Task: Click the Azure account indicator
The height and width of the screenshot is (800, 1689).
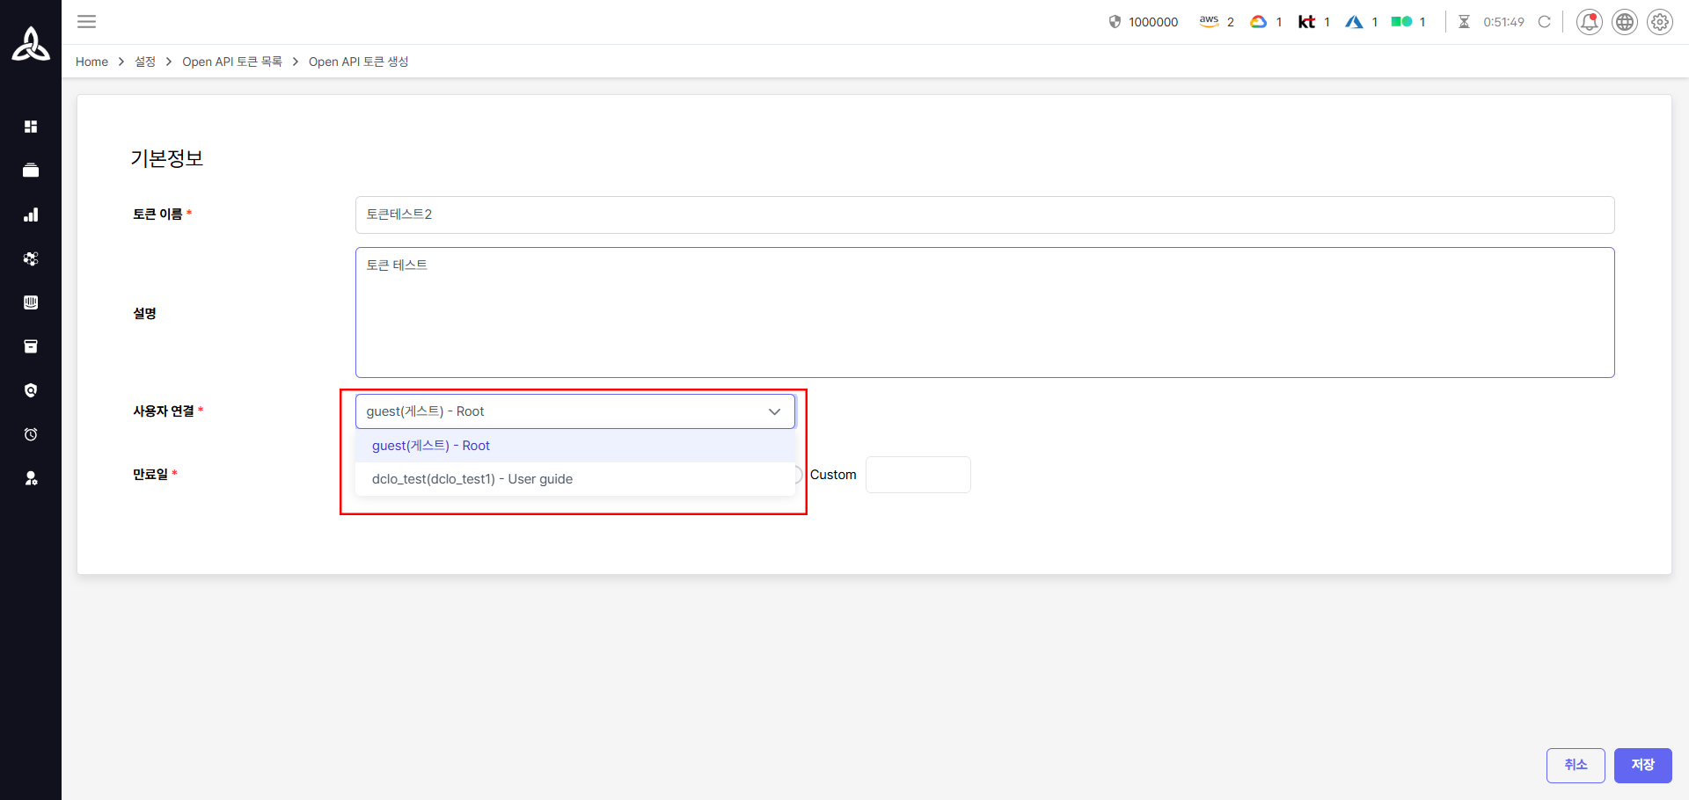Action: (1362, 22)
